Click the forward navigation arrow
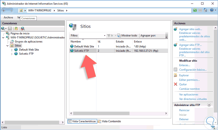This screenshot has width=218, height=130. pos(11,11)
